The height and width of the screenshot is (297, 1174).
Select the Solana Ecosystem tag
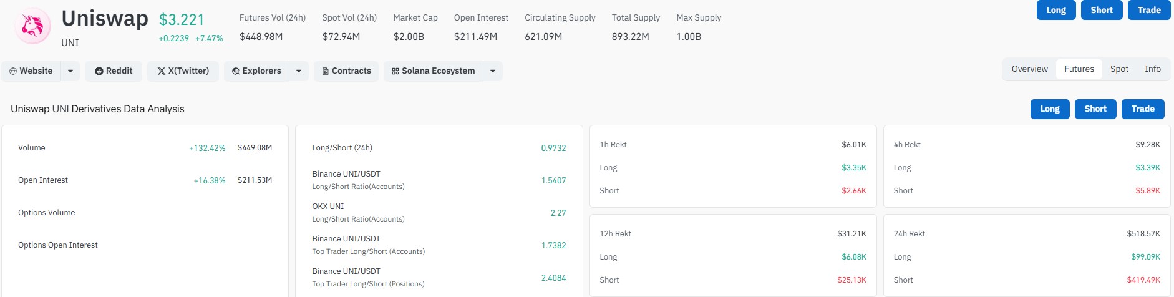coord(434,71)
